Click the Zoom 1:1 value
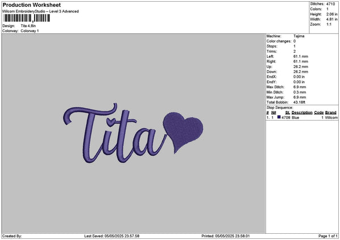This screenshot has width=340, height=240. 328,24
